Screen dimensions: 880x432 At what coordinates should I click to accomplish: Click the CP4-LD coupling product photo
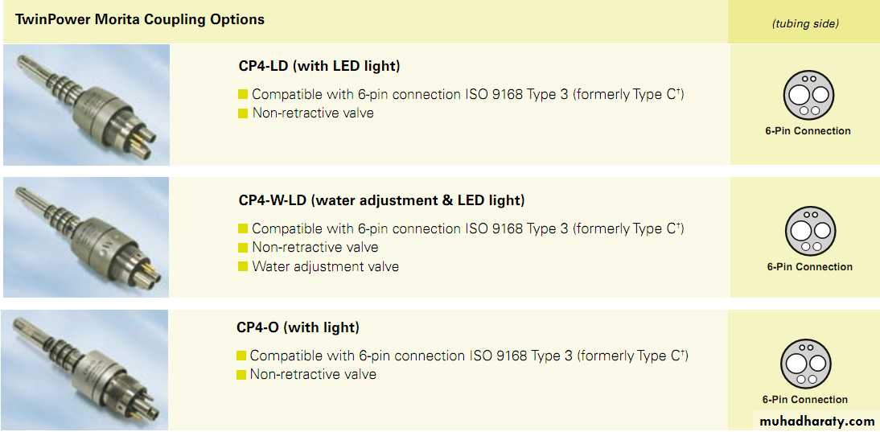click(x=86, y=105)
